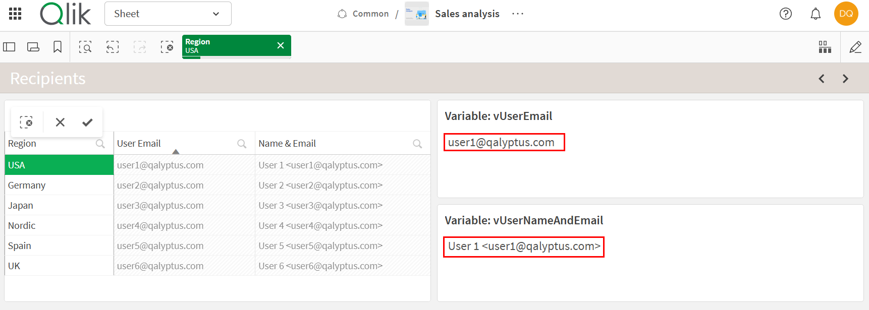Click the User 2 <user2@qalyptus.com> cell

click(343, 185)
